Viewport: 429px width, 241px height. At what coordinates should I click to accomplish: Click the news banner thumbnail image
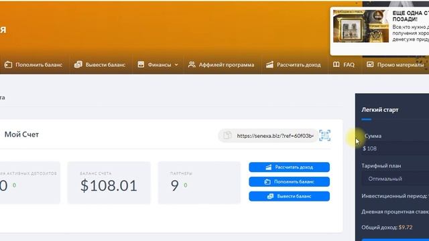[x=361, y=26]
